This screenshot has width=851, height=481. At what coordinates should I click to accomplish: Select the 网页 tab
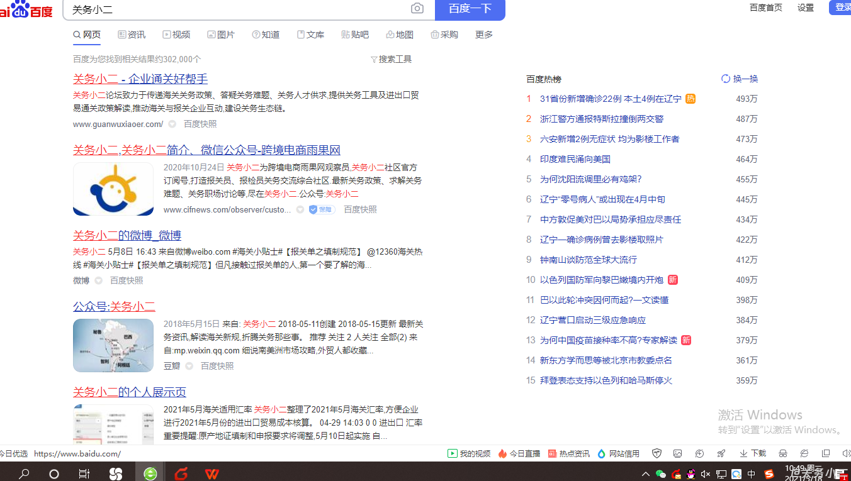(87, 35)
